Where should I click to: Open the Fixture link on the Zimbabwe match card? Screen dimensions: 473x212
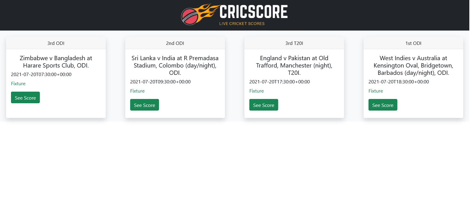(x=18, y=83)
